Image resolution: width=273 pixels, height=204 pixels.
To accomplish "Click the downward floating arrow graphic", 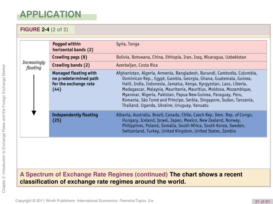I will [34, 95].
